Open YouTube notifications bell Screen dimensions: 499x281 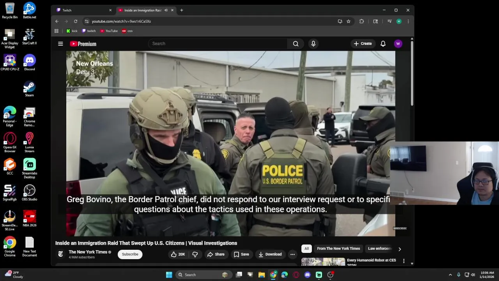(383, 44)
